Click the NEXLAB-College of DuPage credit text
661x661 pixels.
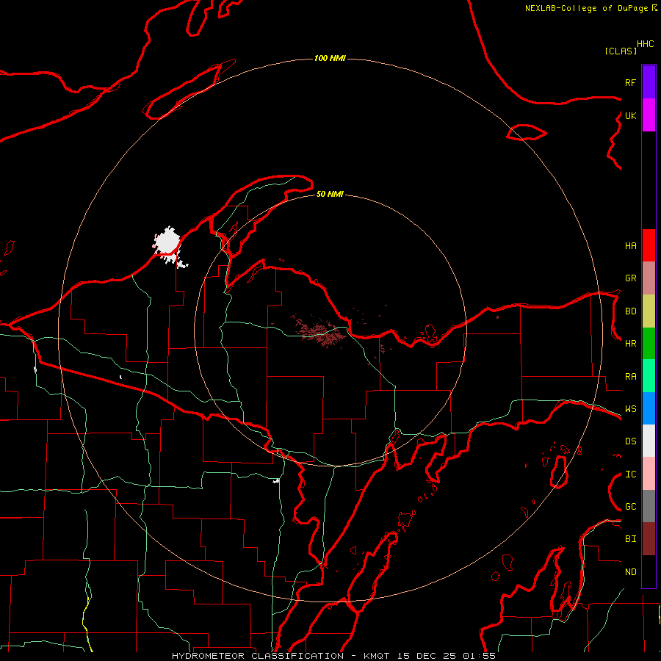point(586,8)
